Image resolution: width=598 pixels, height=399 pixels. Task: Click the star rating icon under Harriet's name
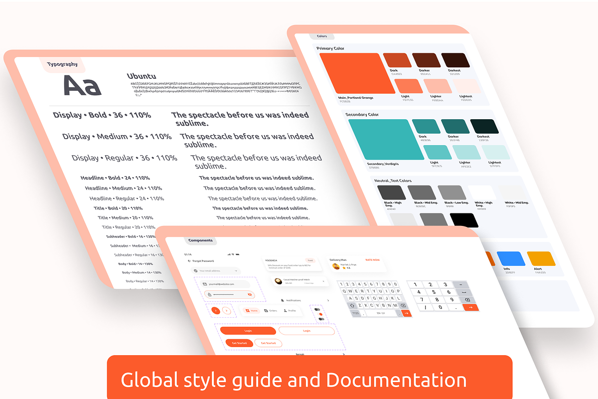pos(344,268)
